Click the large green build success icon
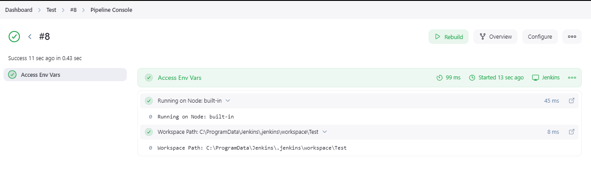Image resolution: width=591 pixels, height=186 pixels. tap(15, 36)
